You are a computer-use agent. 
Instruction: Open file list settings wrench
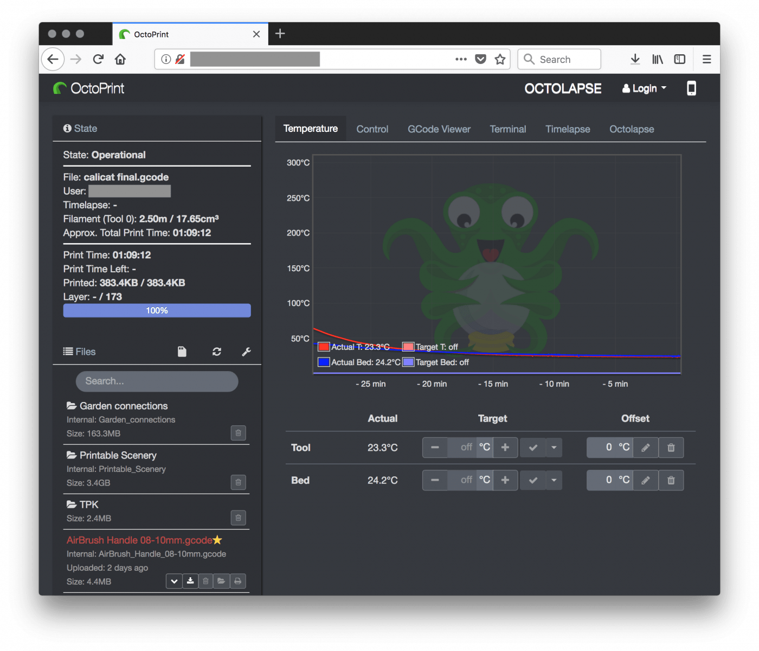[x=246, y=352]
